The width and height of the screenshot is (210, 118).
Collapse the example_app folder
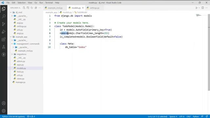11,37
